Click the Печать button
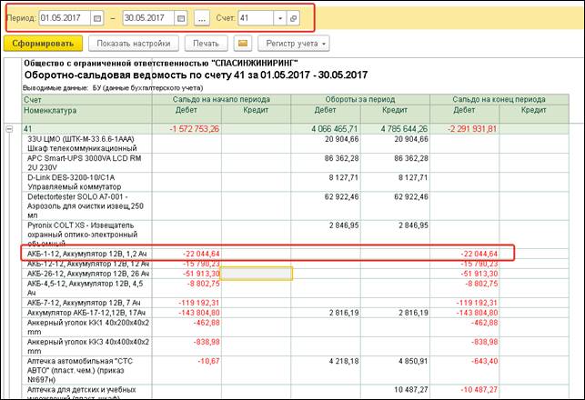Screen dimensions: 585x400 coord(205,43)
